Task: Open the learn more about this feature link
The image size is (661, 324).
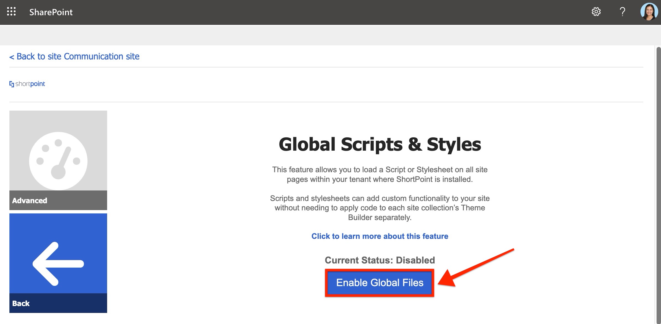Action: pyautogui.click(x=379, y=236)
